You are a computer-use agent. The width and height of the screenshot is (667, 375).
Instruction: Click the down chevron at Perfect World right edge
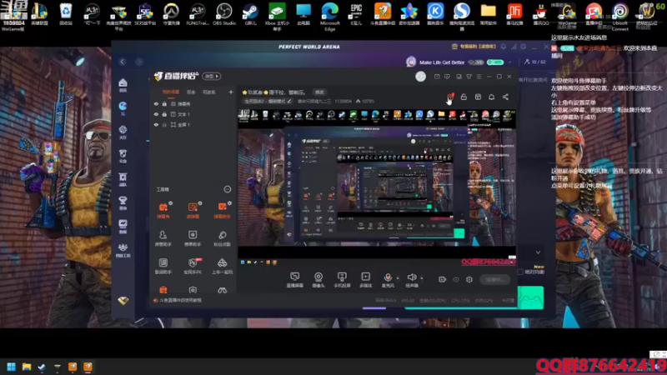point(538,252)
